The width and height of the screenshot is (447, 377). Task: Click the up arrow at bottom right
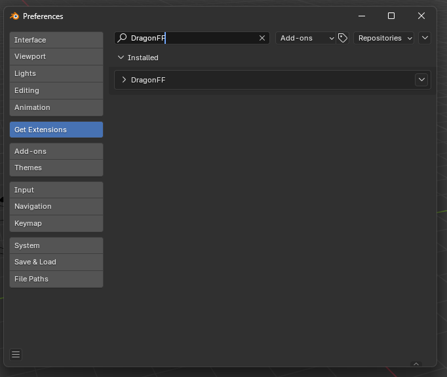(416, 364)
